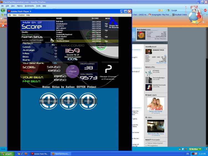This screenshot has width=208, height=156.
Task: Click the Credits Earned 38 box
Action: pyautogui.click(x=88, y=66)
